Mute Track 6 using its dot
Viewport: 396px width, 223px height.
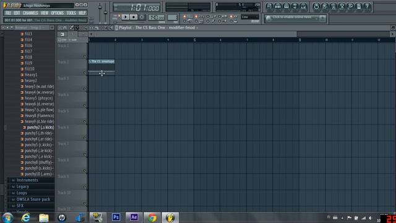pos(85,138)
